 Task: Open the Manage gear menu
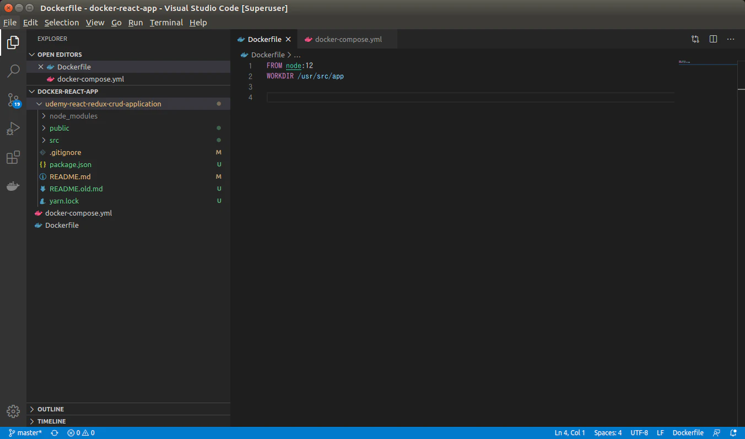pos(13,411)
